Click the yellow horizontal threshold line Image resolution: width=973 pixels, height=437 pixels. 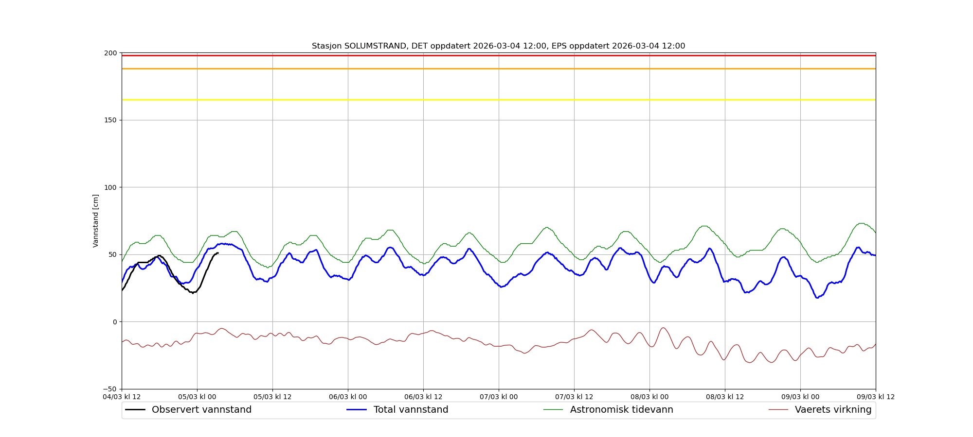pos(498,100)
